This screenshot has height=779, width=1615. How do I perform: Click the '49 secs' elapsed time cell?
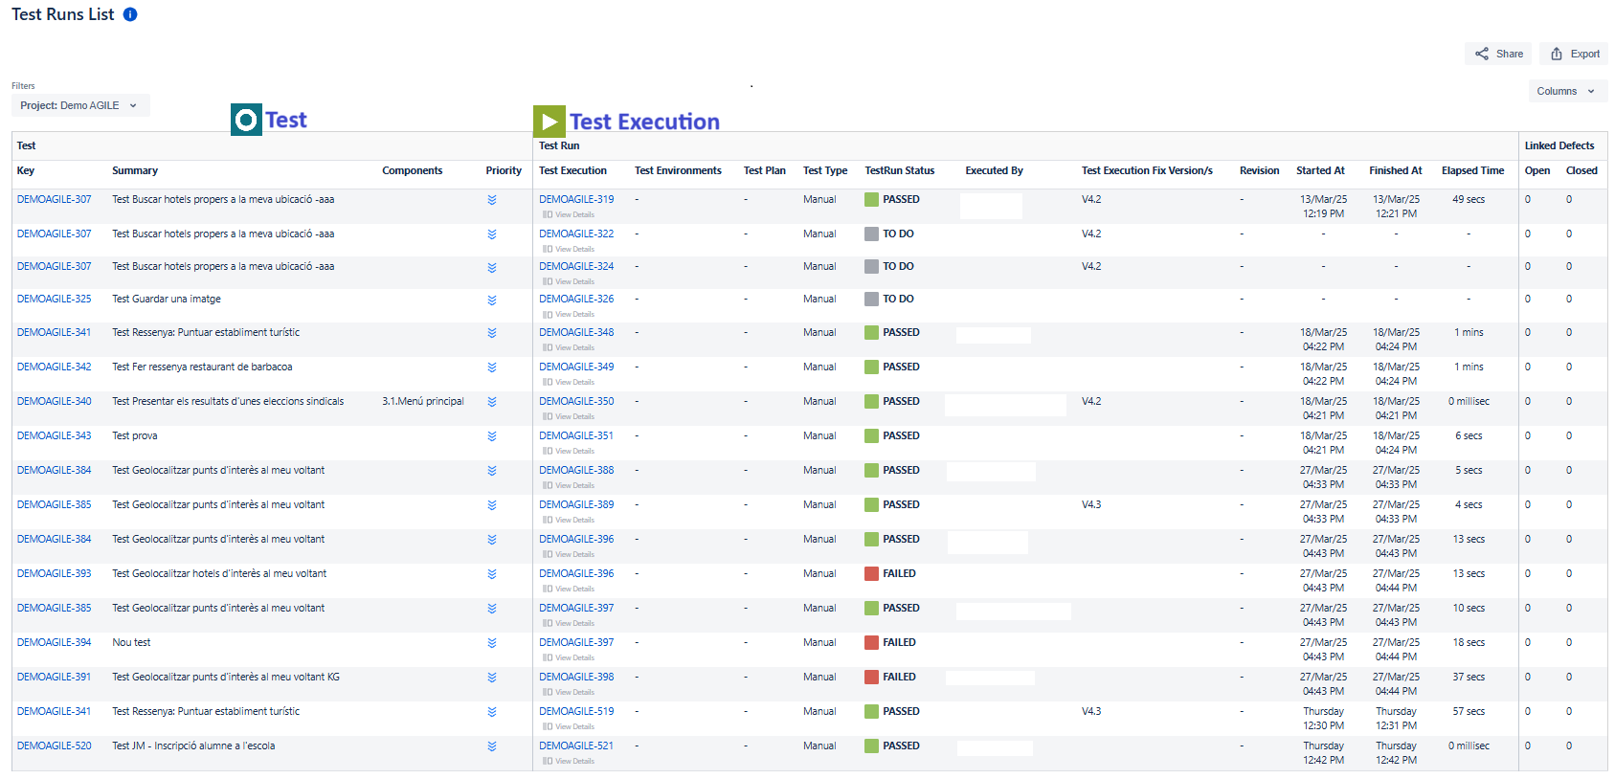point(1469,199)
